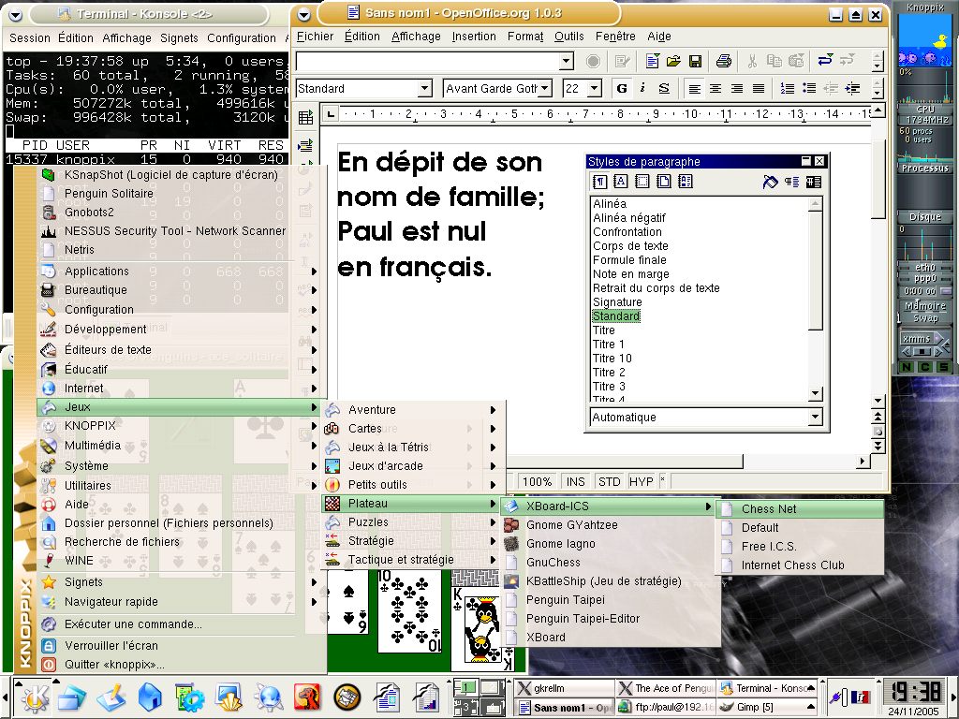
Task: Click New Style from Selection icon
Action: 791,182
